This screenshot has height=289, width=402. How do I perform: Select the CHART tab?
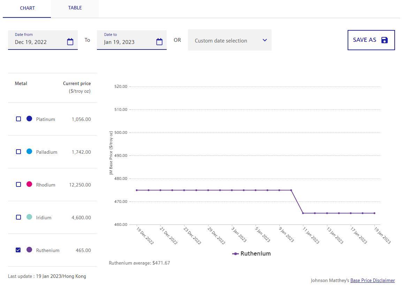[27, 8]
